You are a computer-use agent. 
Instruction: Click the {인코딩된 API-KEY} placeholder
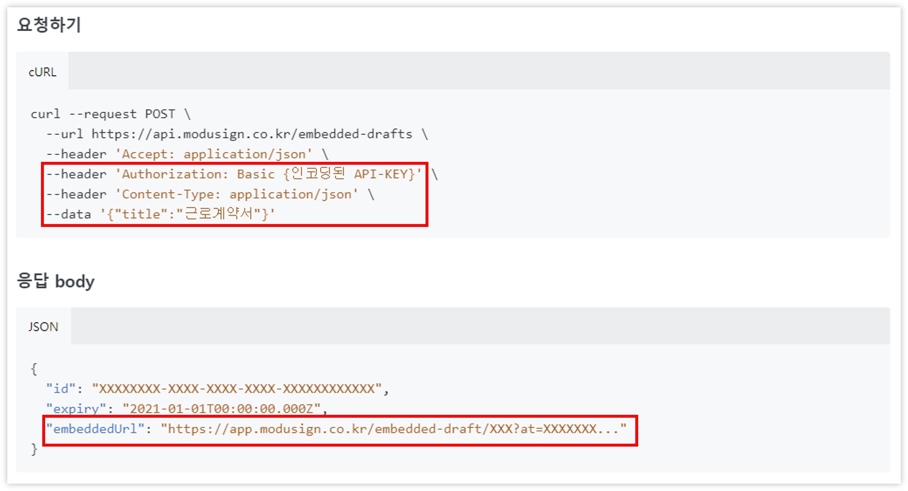(x=349, y=174)
